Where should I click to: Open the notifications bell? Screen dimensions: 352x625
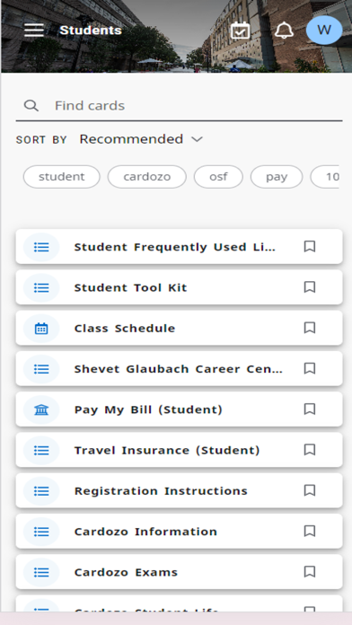(x=285, y=31)
